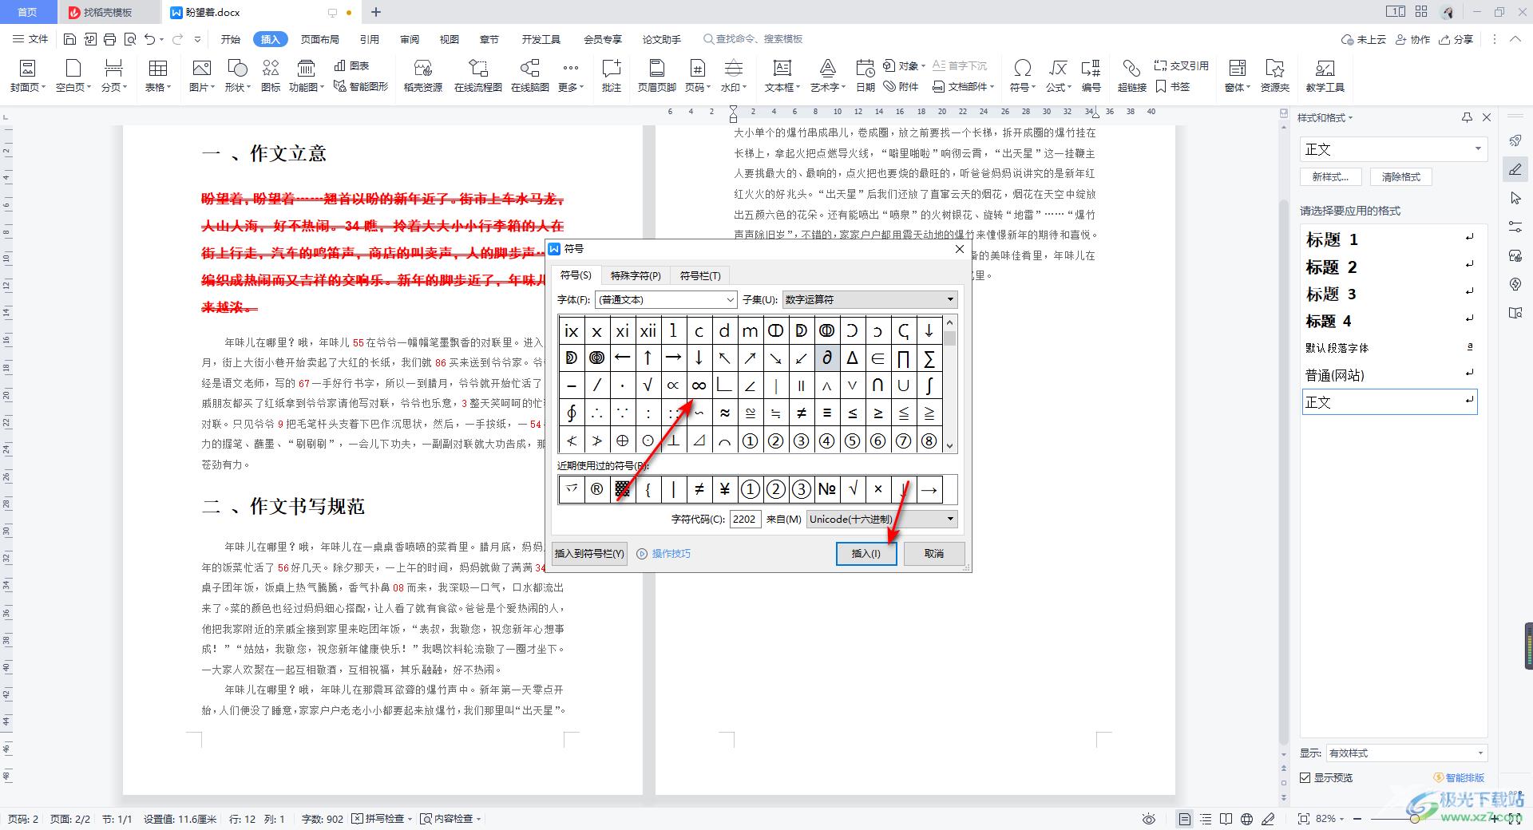1533x830 pixels.
Task: Open the 操作技巧 link
Action: 664,554
